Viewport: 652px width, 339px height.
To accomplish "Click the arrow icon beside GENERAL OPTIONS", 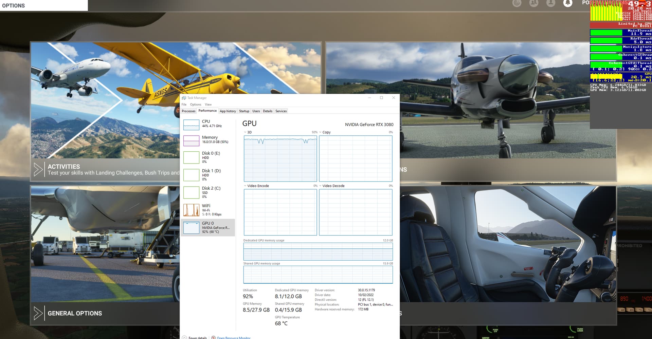I will (x=38, y=313).
